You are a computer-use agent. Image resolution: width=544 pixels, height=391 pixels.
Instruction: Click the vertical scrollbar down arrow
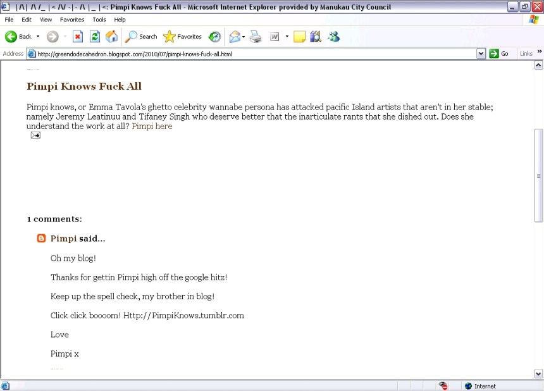pyautogui.click(x=539, y=374)
